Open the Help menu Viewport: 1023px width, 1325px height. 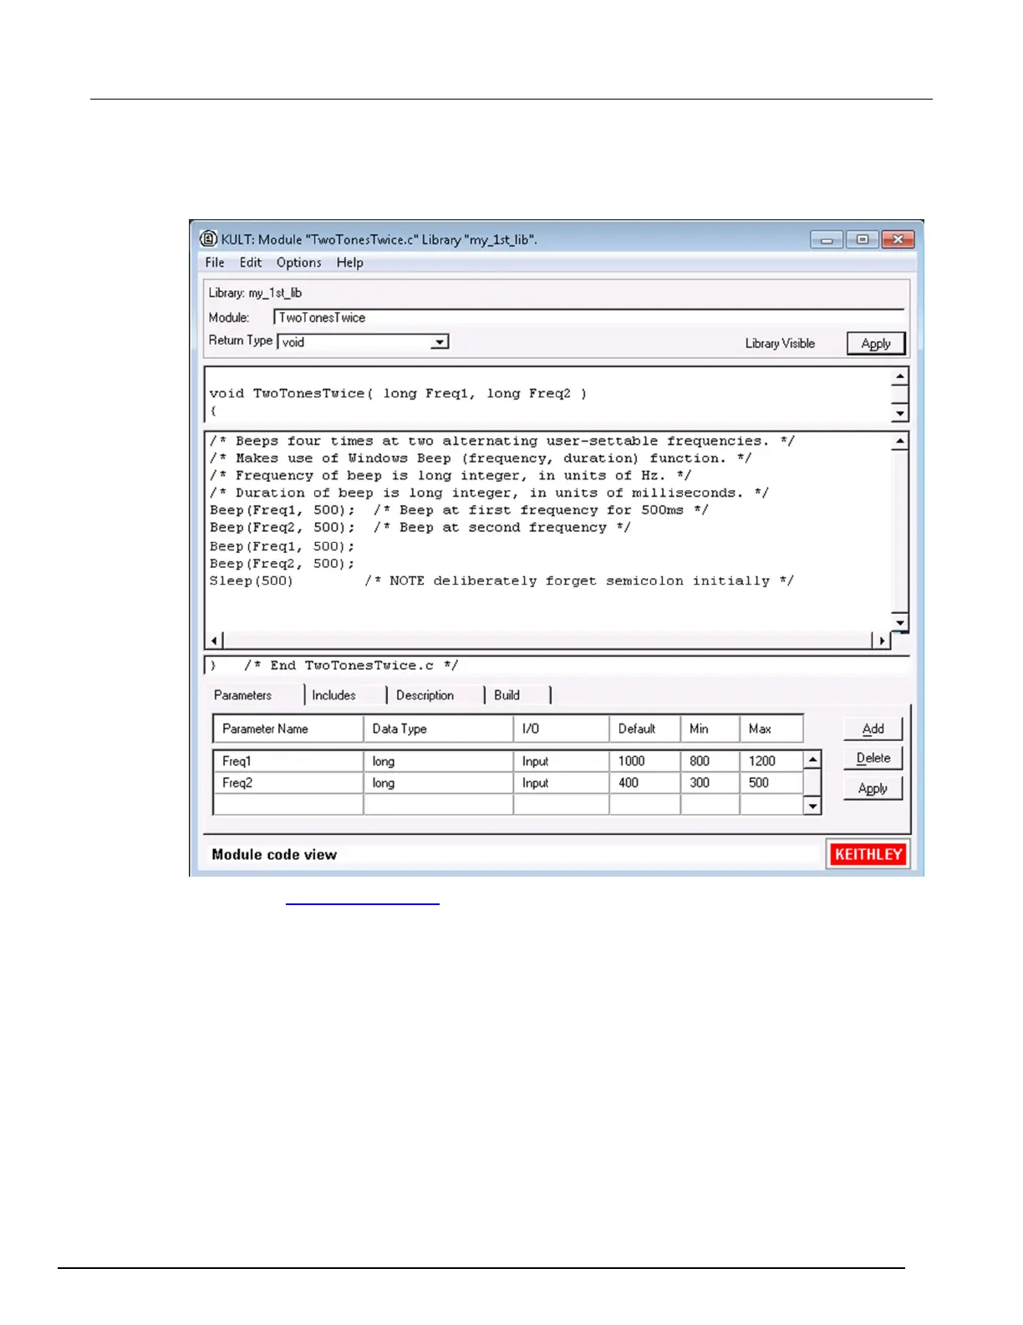click(x=350, y=263)
